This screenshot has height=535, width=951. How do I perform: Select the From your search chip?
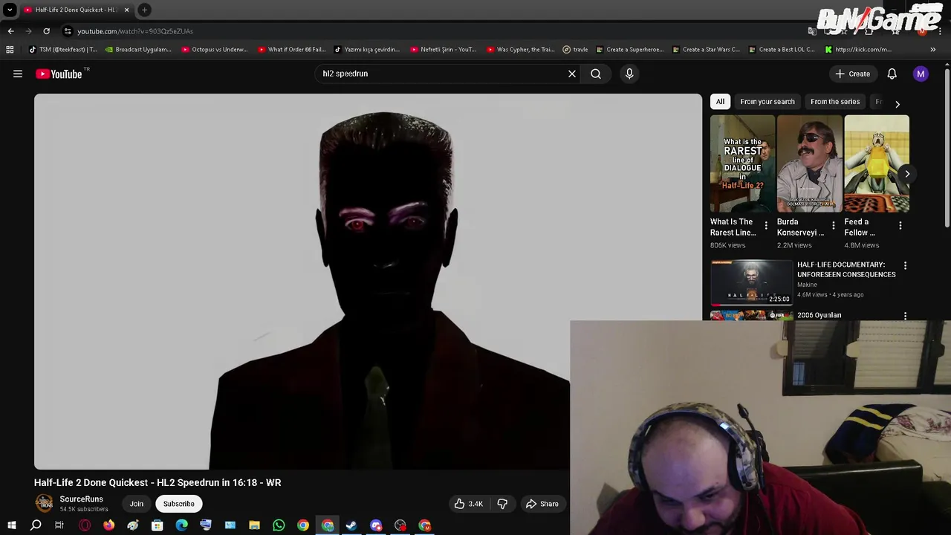point(767,102)
